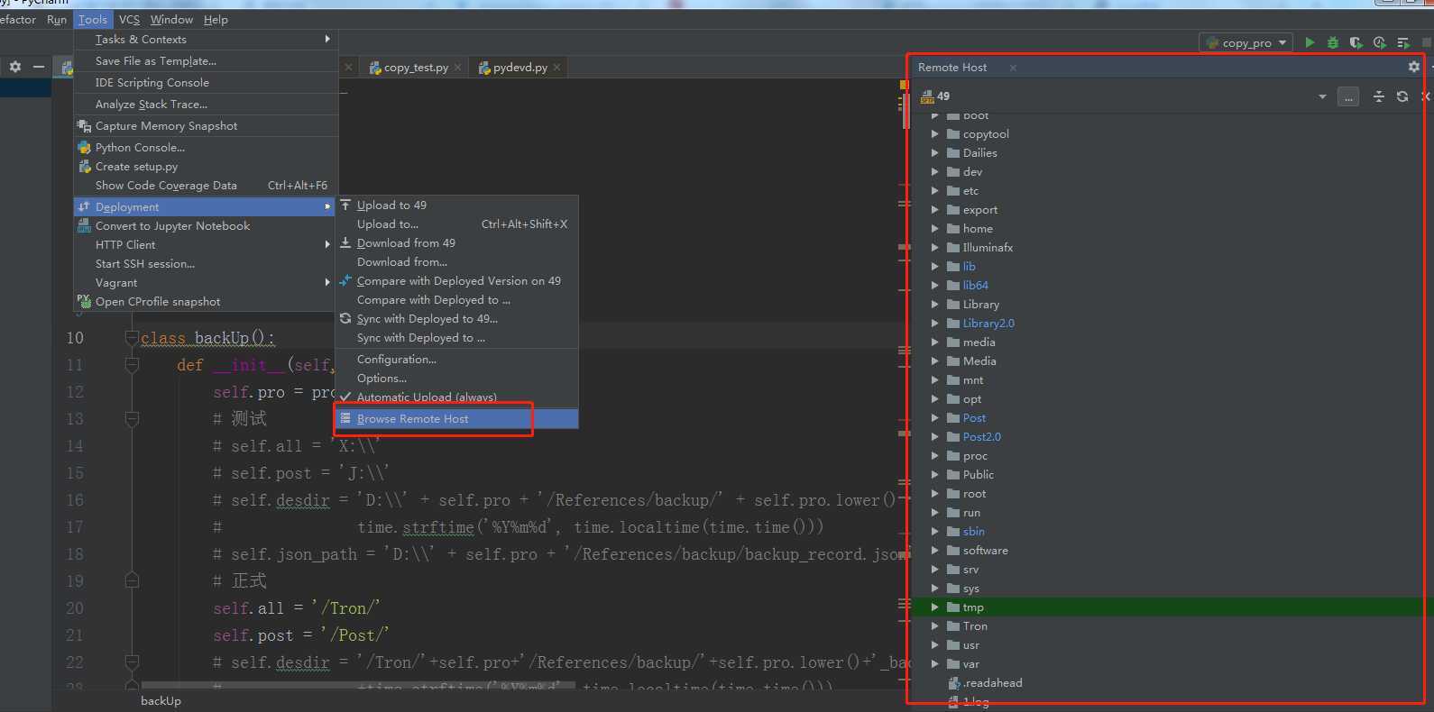Click backUp in the breadcrumb bar
This screenshot has width=1434, height=712.
point(161,701)
